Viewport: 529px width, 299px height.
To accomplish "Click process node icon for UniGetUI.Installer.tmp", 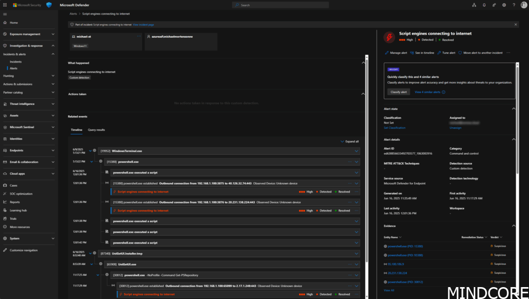I will point(95,253).
